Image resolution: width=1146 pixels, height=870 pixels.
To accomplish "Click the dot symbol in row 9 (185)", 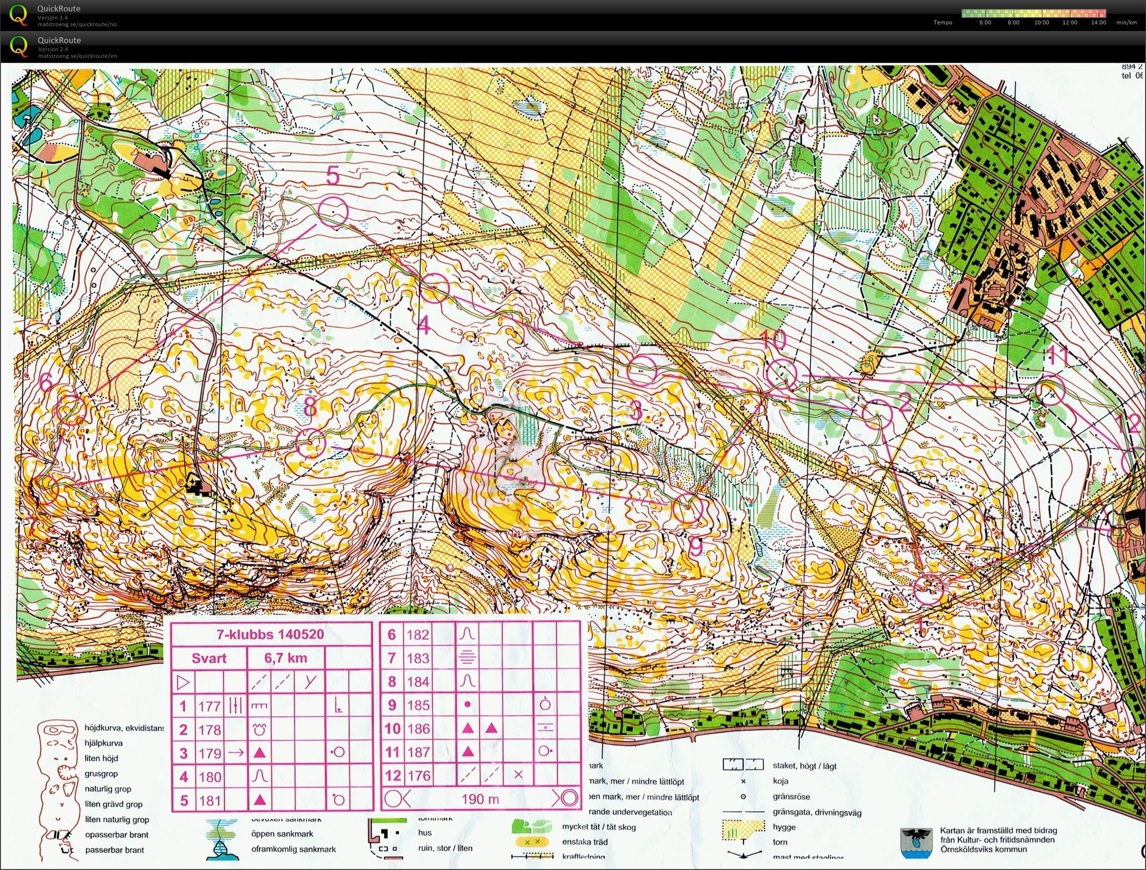I will coord(468,705).
